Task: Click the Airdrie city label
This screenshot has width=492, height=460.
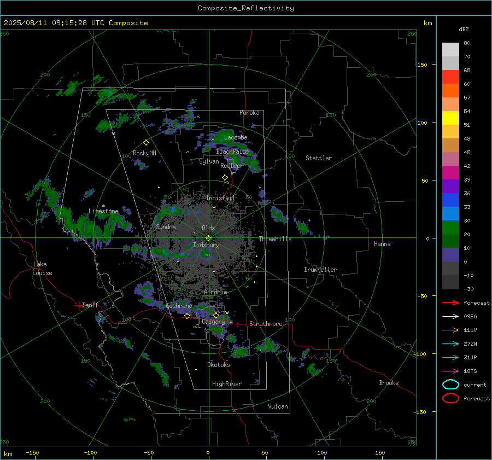Action: (x=215, y=292)
